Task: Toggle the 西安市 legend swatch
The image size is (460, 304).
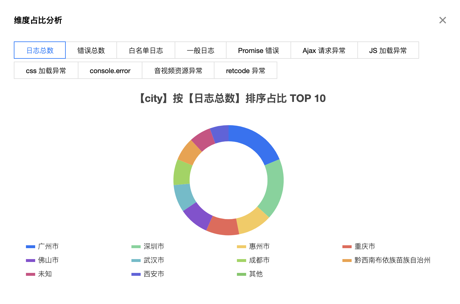Action: pos(136,274)
